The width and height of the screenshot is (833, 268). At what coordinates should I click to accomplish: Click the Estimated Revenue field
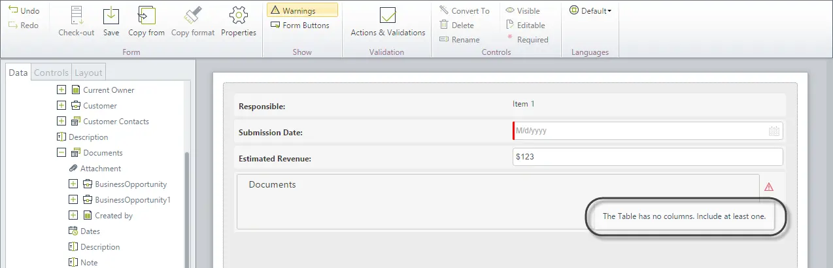point(647,158)
